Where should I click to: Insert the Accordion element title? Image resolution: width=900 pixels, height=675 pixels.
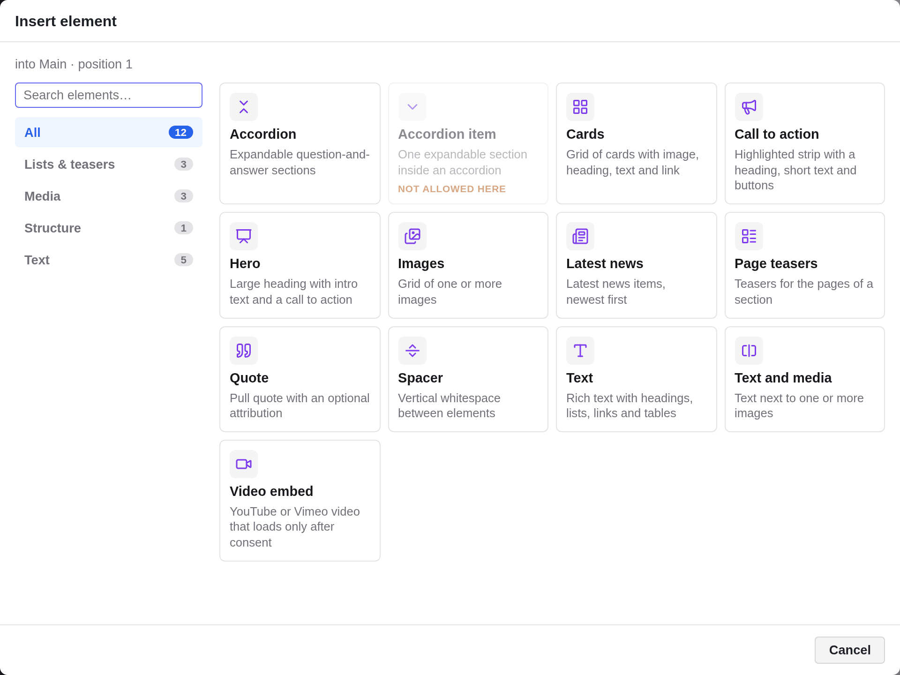tap(263, 134)
